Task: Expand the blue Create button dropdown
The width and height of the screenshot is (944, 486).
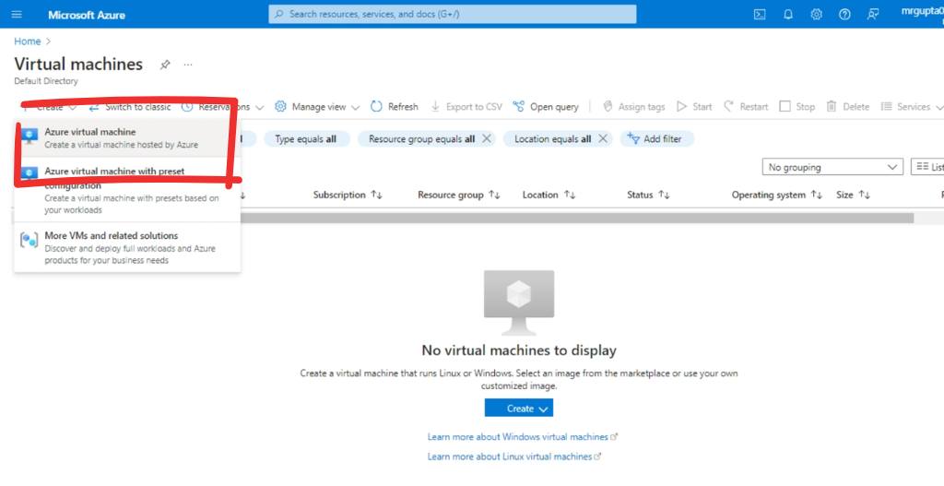Action: (x=519, y=409)
